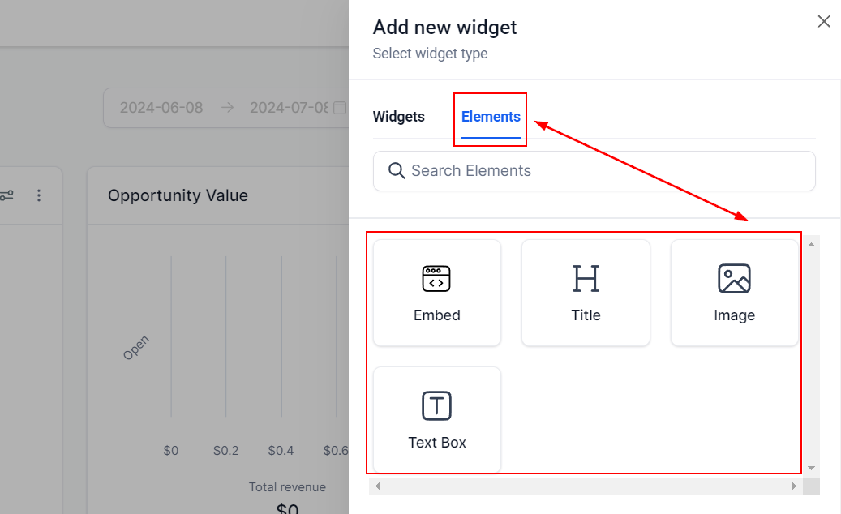Close the Add new widget panel
This screenshot has width=841, height=514.
pyautogui.click(x=824, y=22)
